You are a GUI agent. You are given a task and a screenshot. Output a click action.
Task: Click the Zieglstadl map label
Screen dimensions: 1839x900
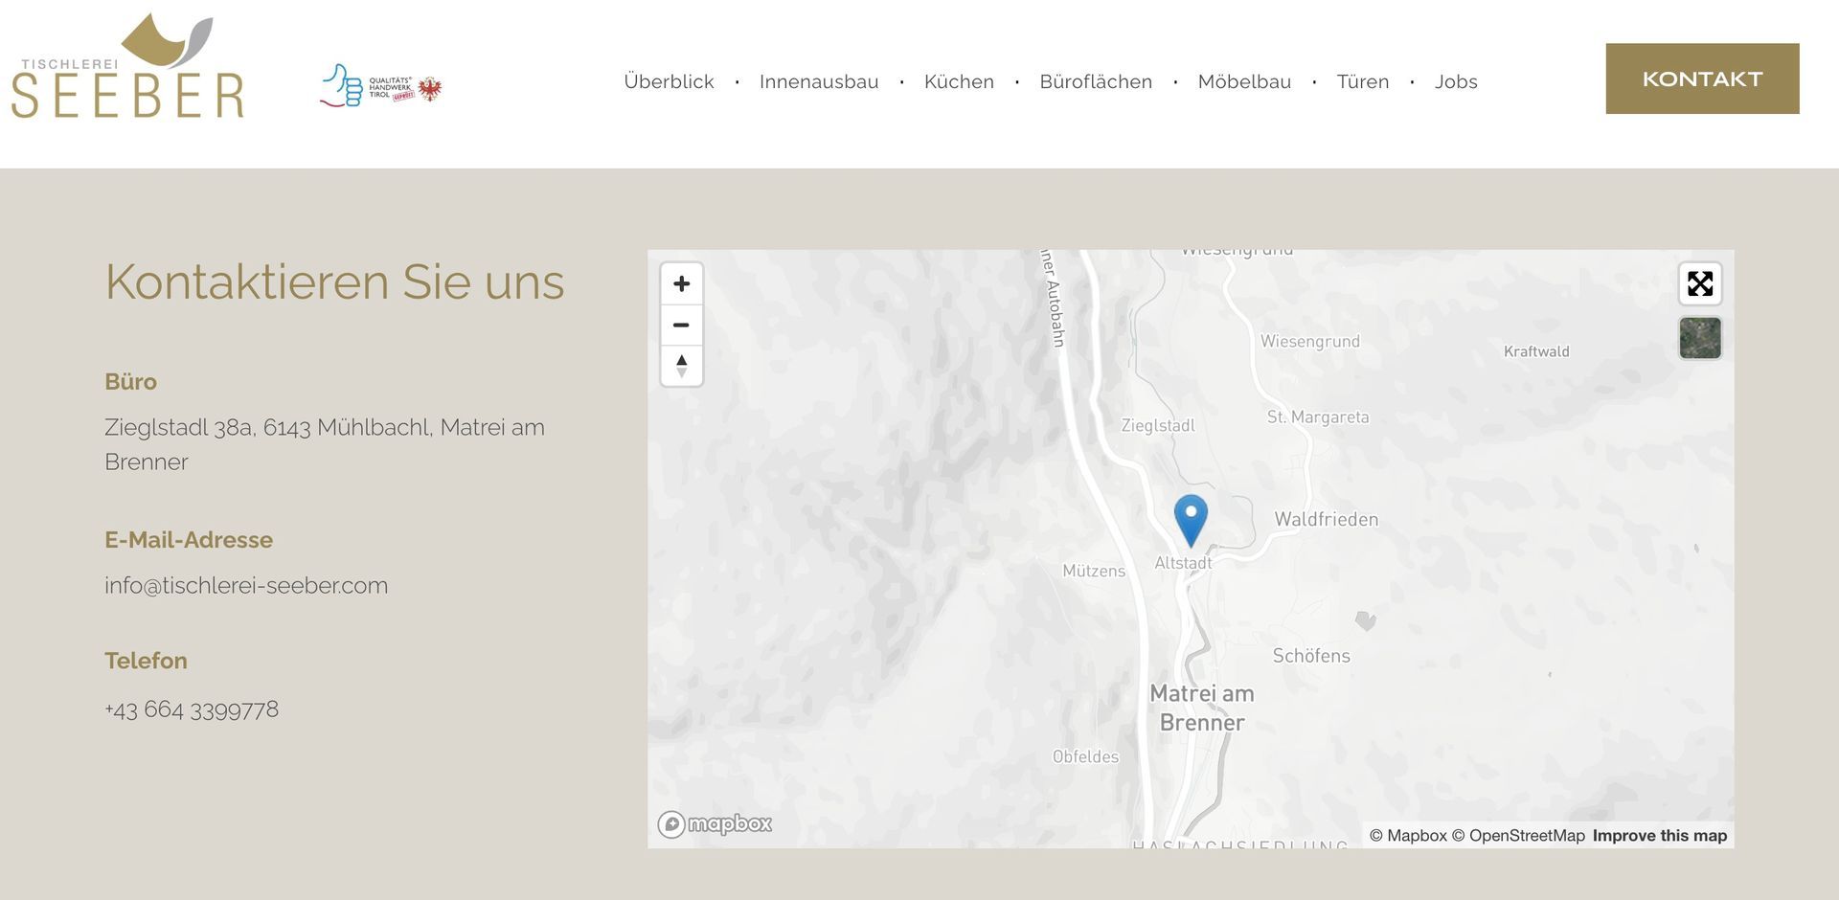1158,425
